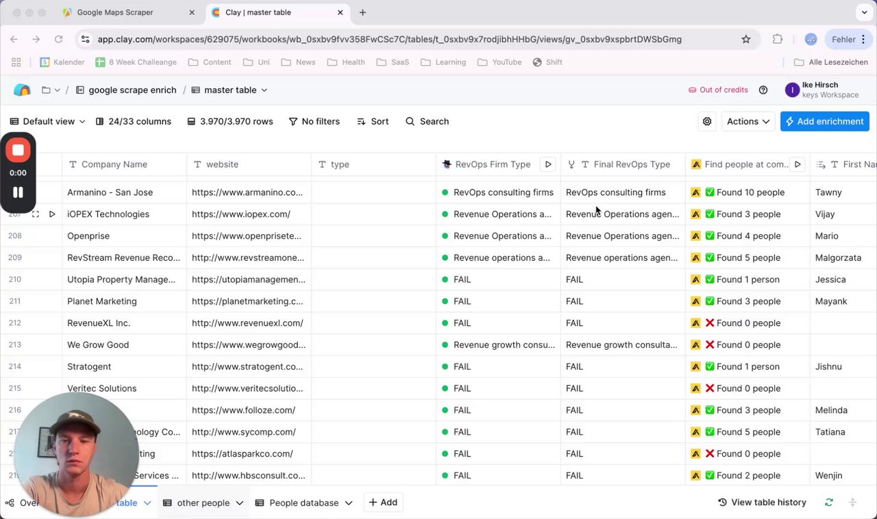Open the Out of credits indicator
877x519 pixels.
pos(718,90)
